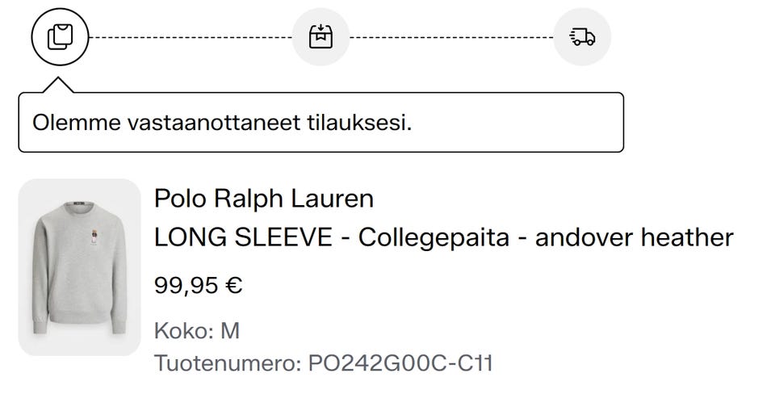This screenshot has width=775, height=398.
Task: Click the word 'Collegepaita' in title
Action: 434,238
